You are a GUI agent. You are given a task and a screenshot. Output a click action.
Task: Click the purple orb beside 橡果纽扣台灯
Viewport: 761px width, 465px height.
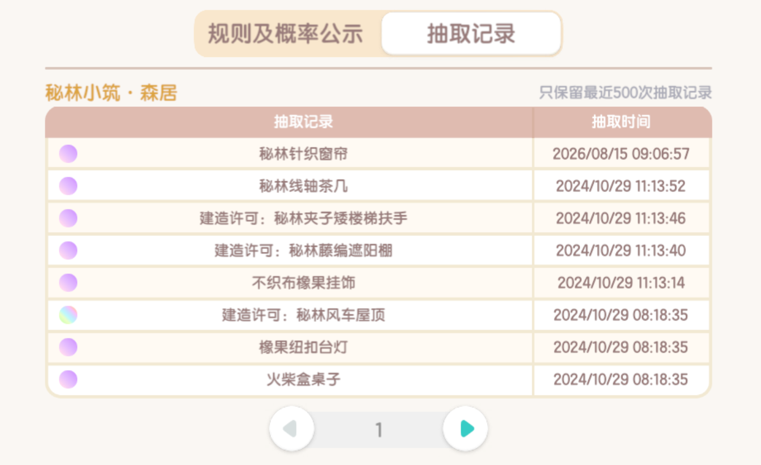[68, 347]
